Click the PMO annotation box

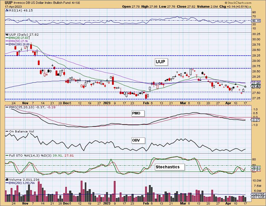pyautogui.click(x=138, y=113)
